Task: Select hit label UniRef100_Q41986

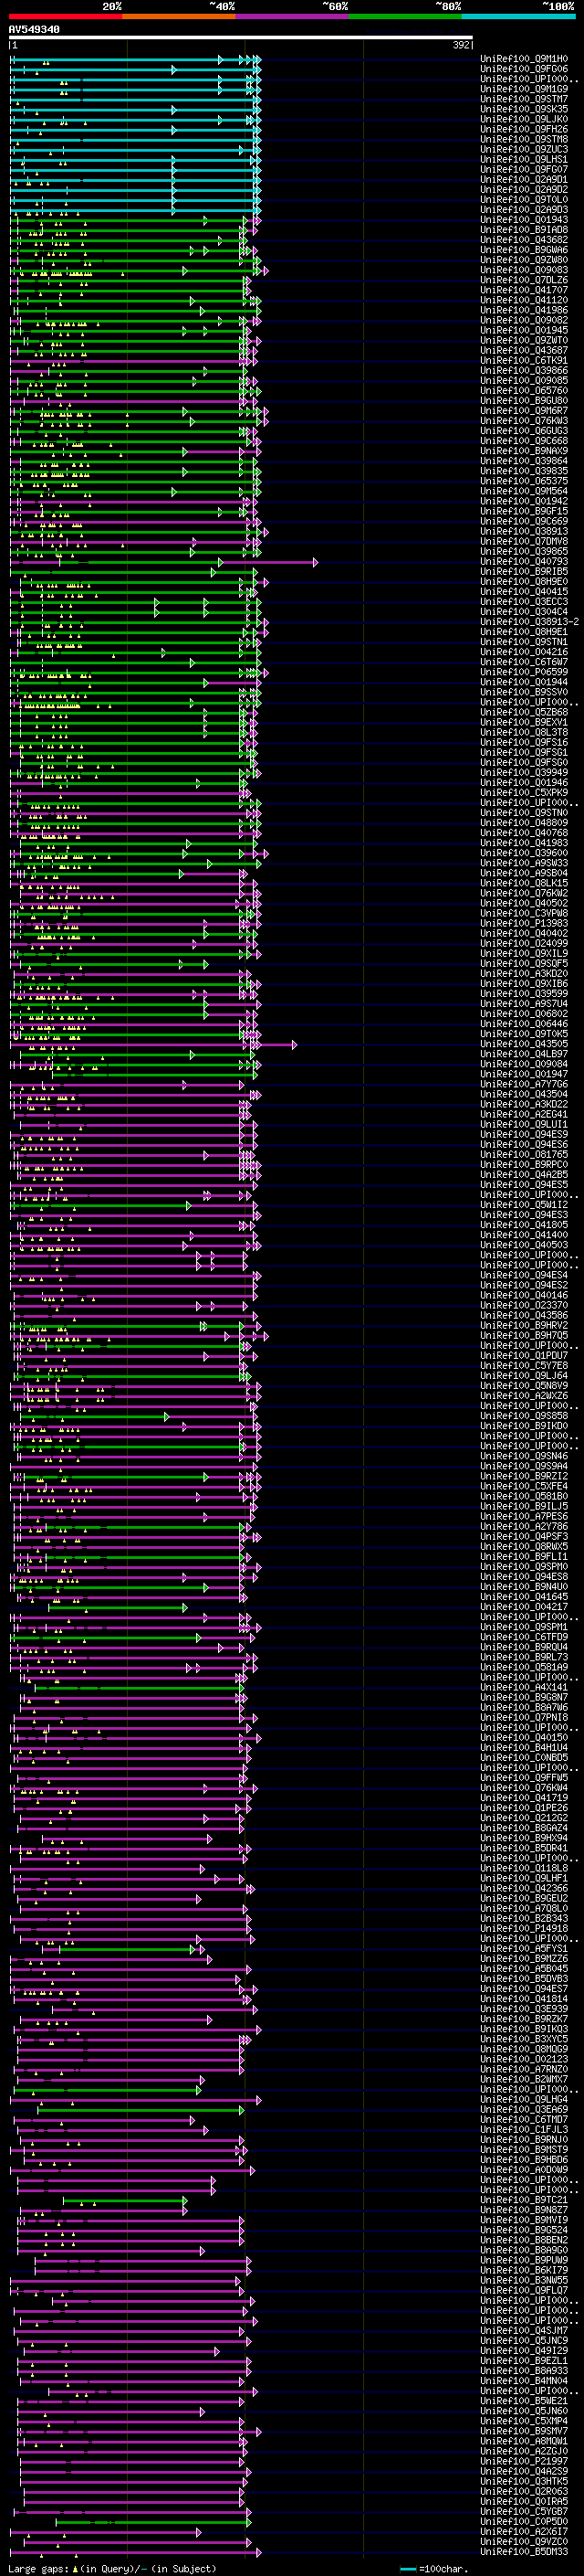Action: pos(524,310)
